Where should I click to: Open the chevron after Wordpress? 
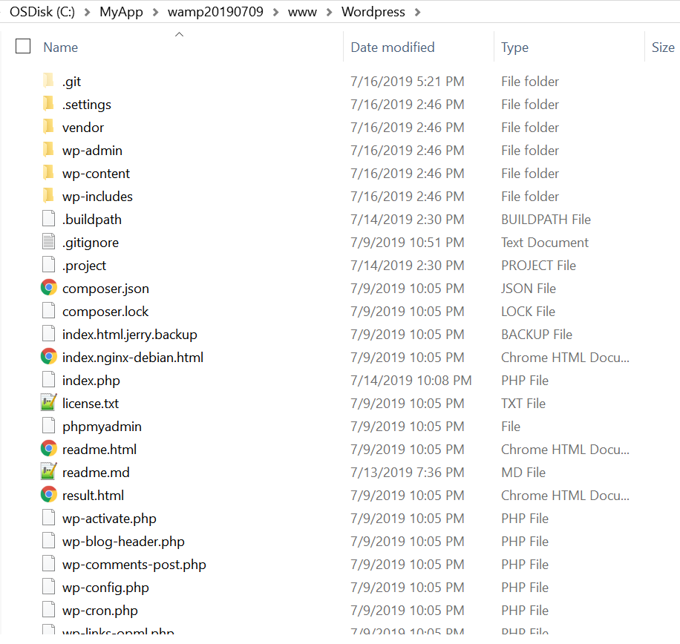pyautogui.click(x=418, y=12)
